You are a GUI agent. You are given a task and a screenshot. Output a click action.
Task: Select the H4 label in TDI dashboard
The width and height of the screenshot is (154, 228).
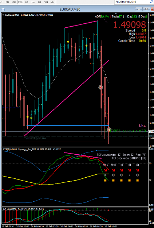130,165
